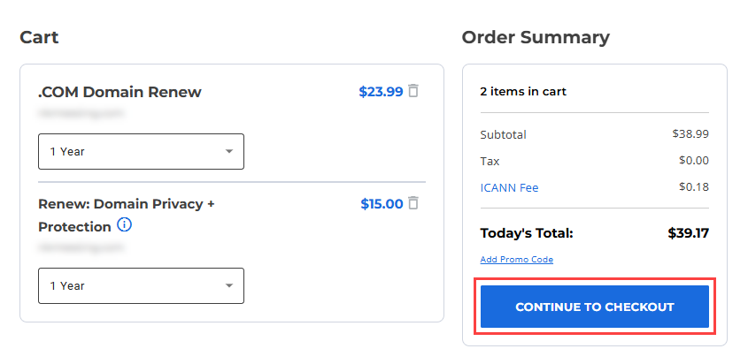Screen dimensions: 748x364
Task: Select the $23.99 domain renewal price
Action: (381, 91)
